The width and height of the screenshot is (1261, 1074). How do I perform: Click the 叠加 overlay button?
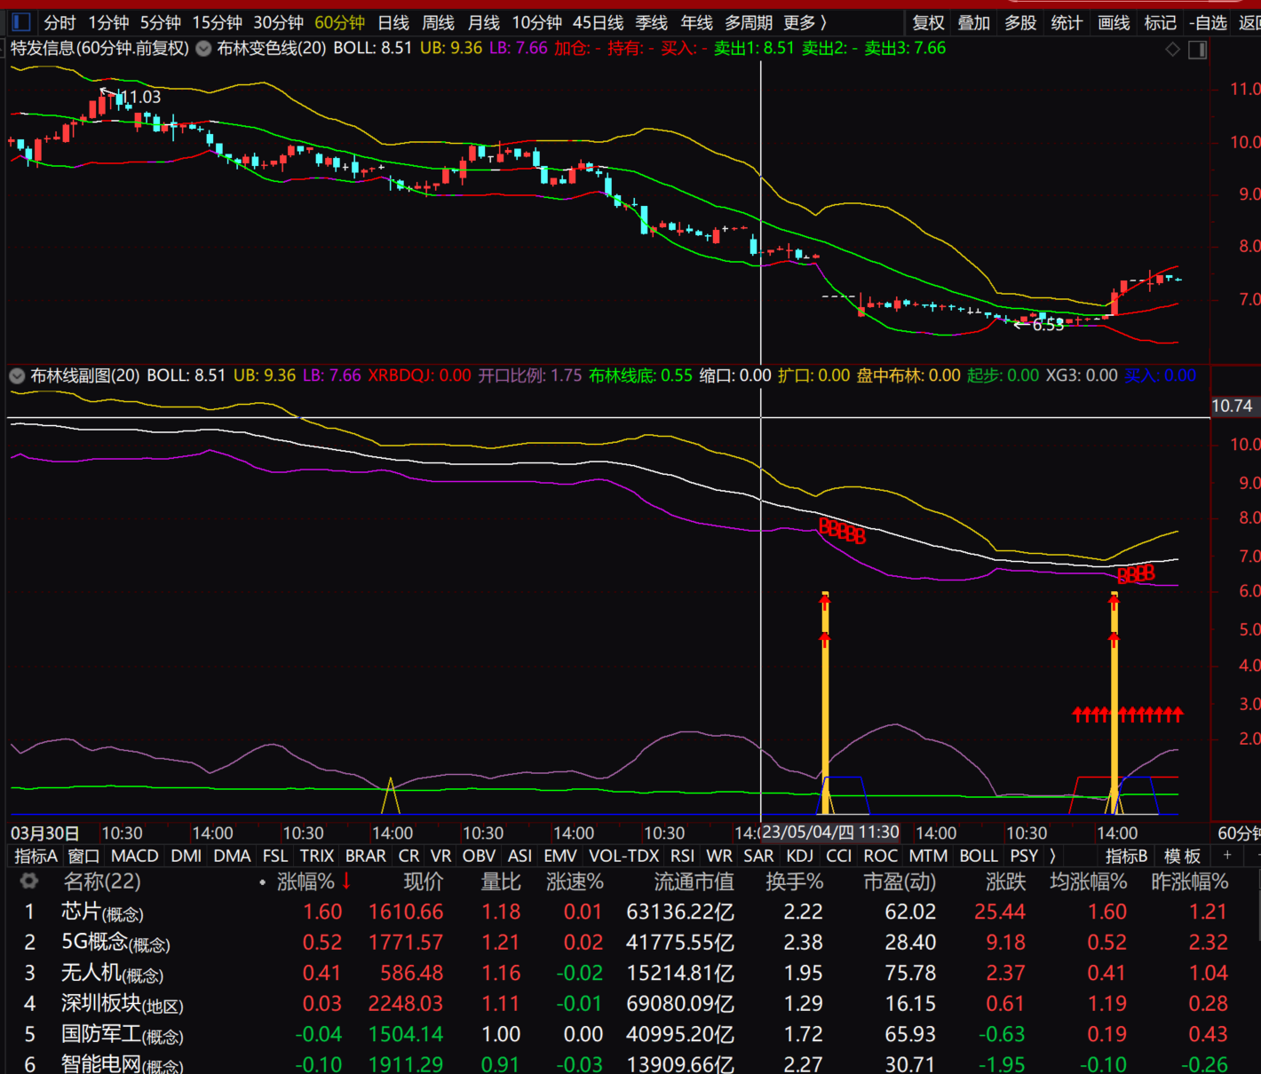pyautogui.click(x=974, y=22)
